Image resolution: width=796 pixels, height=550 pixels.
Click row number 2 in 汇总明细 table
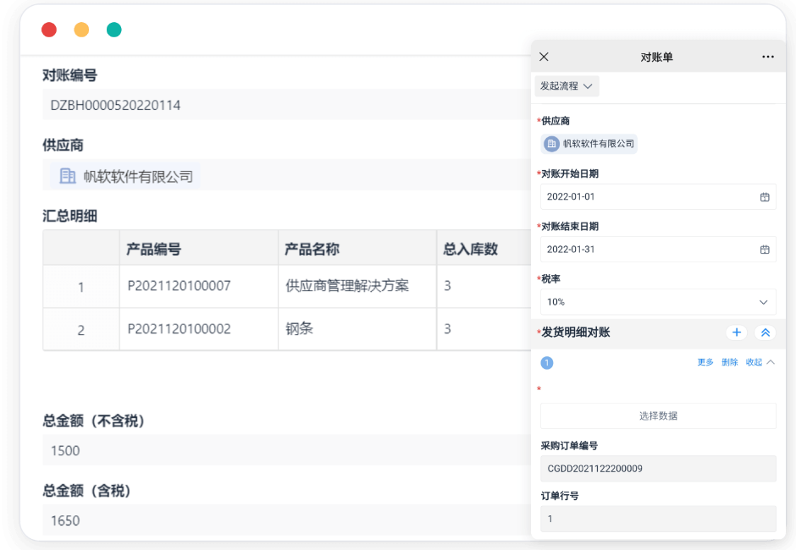(x=81, y=330)
